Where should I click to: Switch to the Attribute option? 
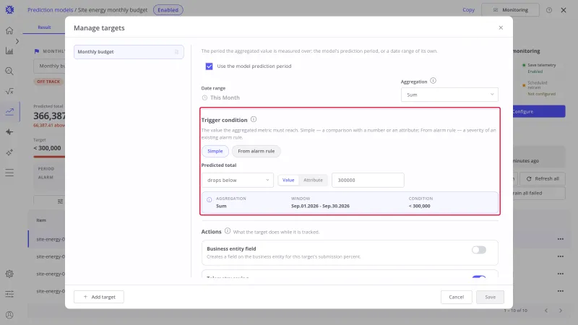click(313, 180)
